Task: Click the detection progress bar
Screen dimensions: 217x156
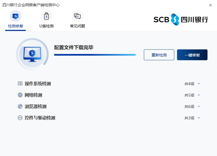Action: 95,55
